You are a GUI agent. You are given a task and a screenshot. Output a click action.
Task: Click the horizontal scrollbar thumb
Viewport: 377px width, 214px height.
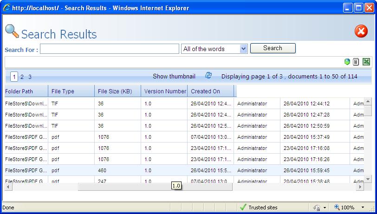(x=156, y=187)
